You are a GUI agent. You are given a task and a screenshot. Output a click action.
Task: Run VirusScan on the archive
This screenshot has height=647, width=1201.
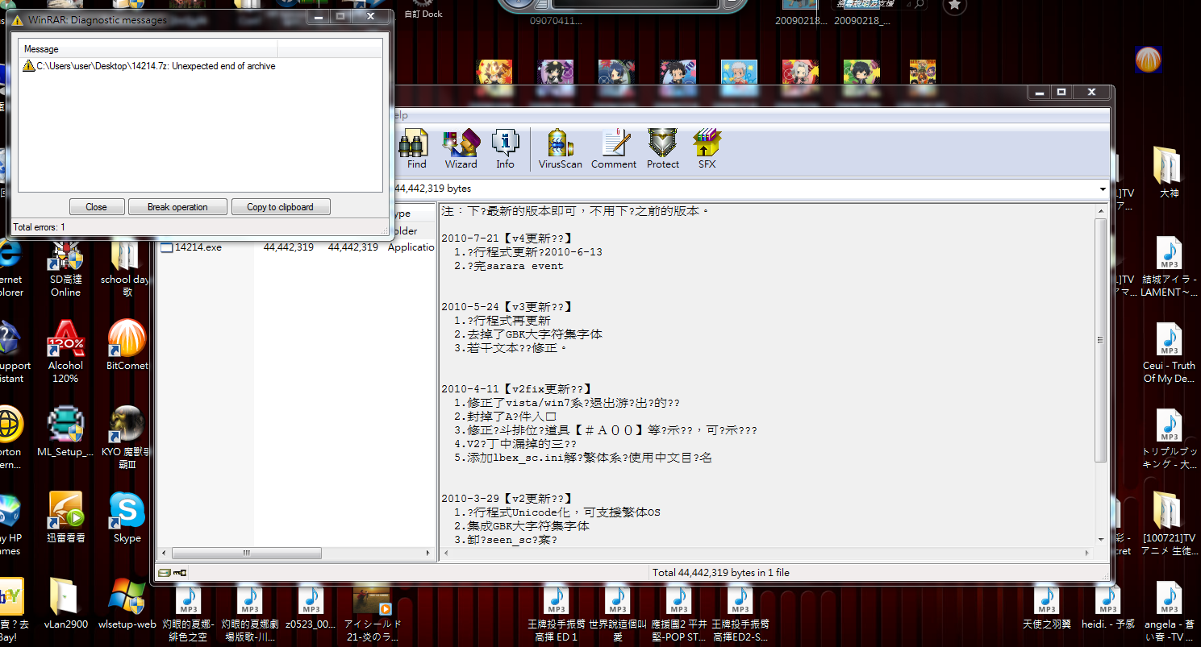click(x=560, y=149)
